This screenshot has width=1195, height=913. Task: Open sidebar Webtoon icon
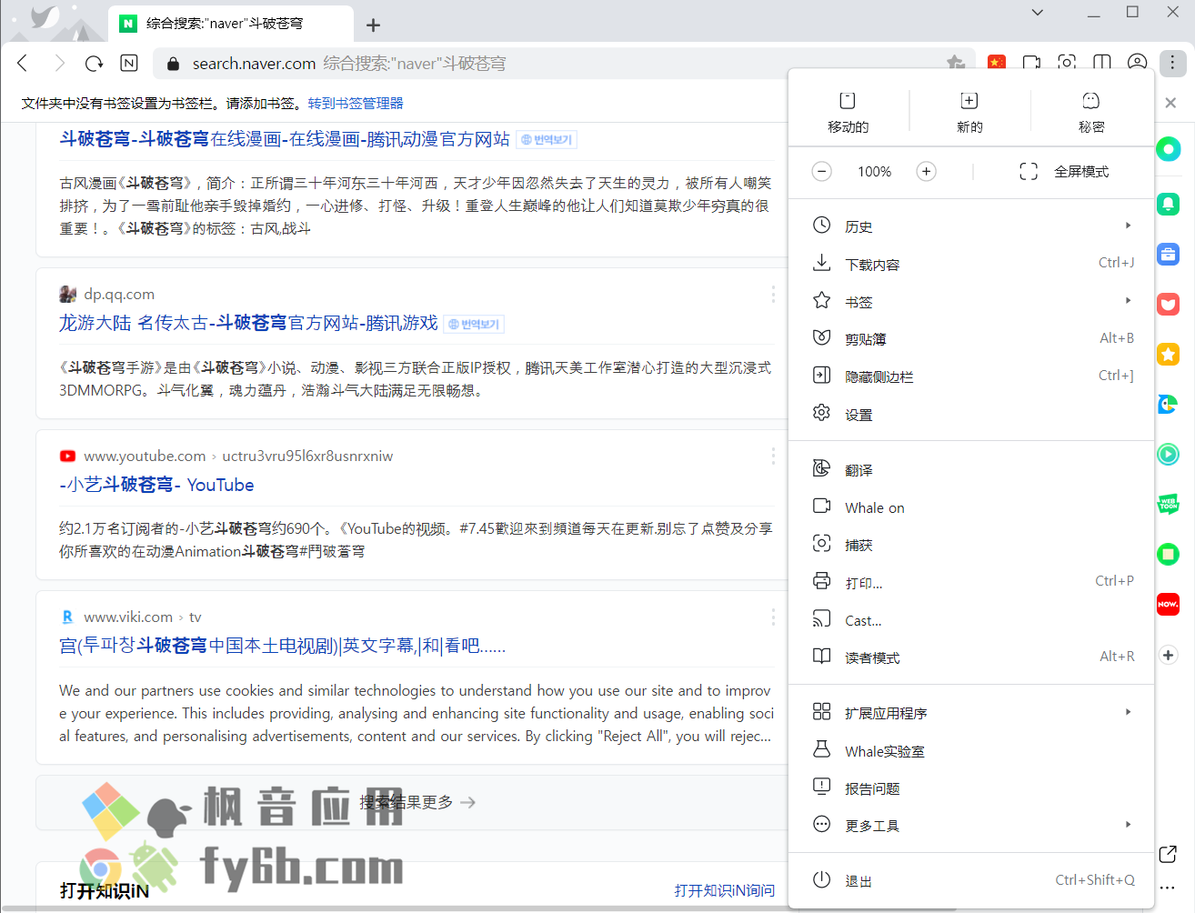1169,504
